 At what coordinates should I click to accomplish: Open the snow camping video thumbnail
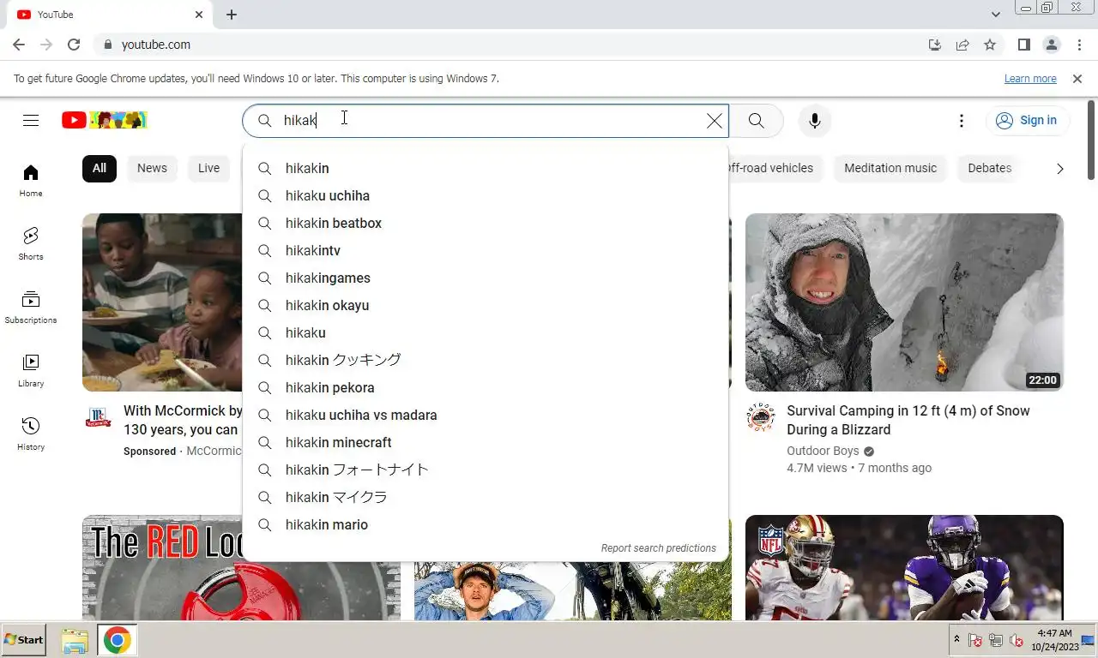click(x=904, y=302)
